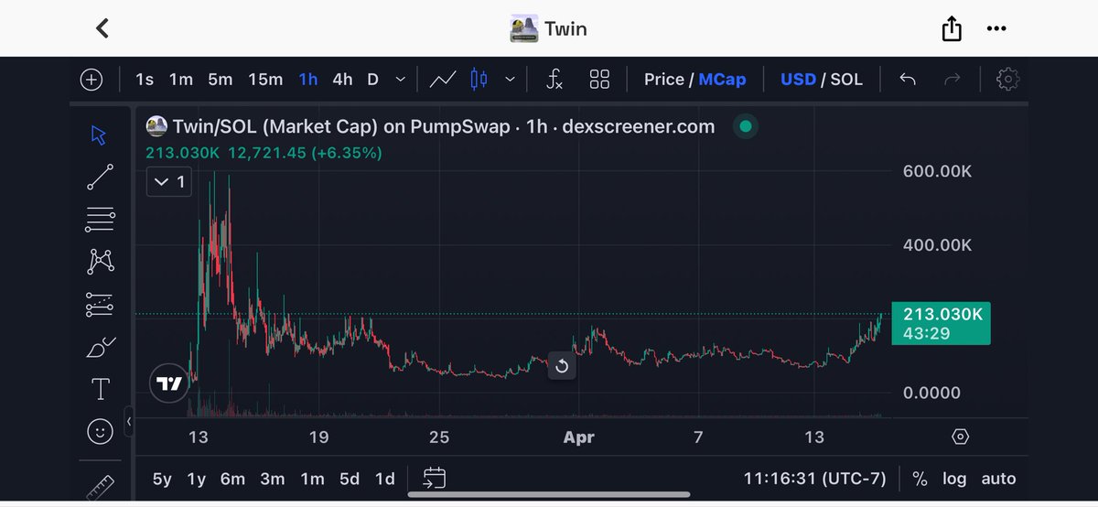Open chart settings gear icon
1098x507 pixels.
click(1007, 80)
